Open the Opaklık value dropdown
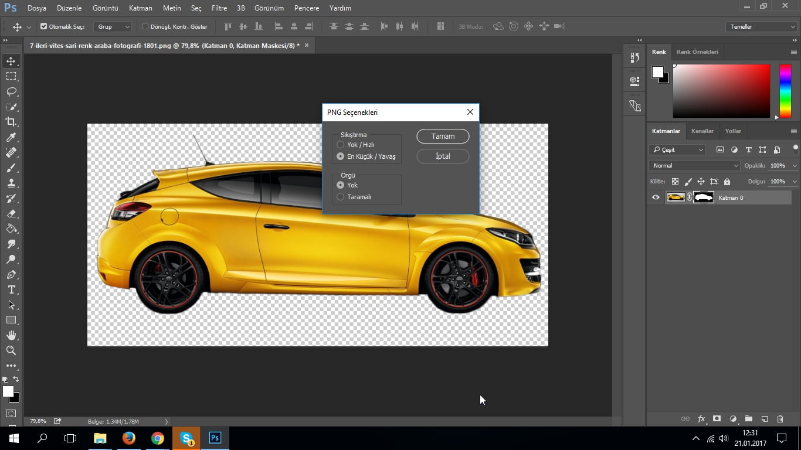 coord(793,165)
